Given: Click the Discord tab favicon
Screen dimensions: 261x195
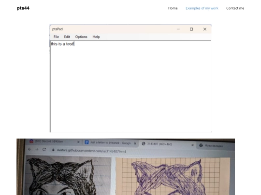Looking at the screenshot, I should tap(31, 141).
